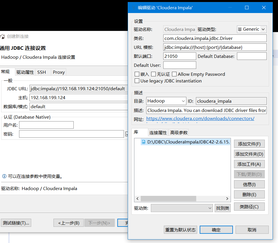Screen dimensions: 278x243
Task: Switch to the 高级参数 tab
Action: 179,132
